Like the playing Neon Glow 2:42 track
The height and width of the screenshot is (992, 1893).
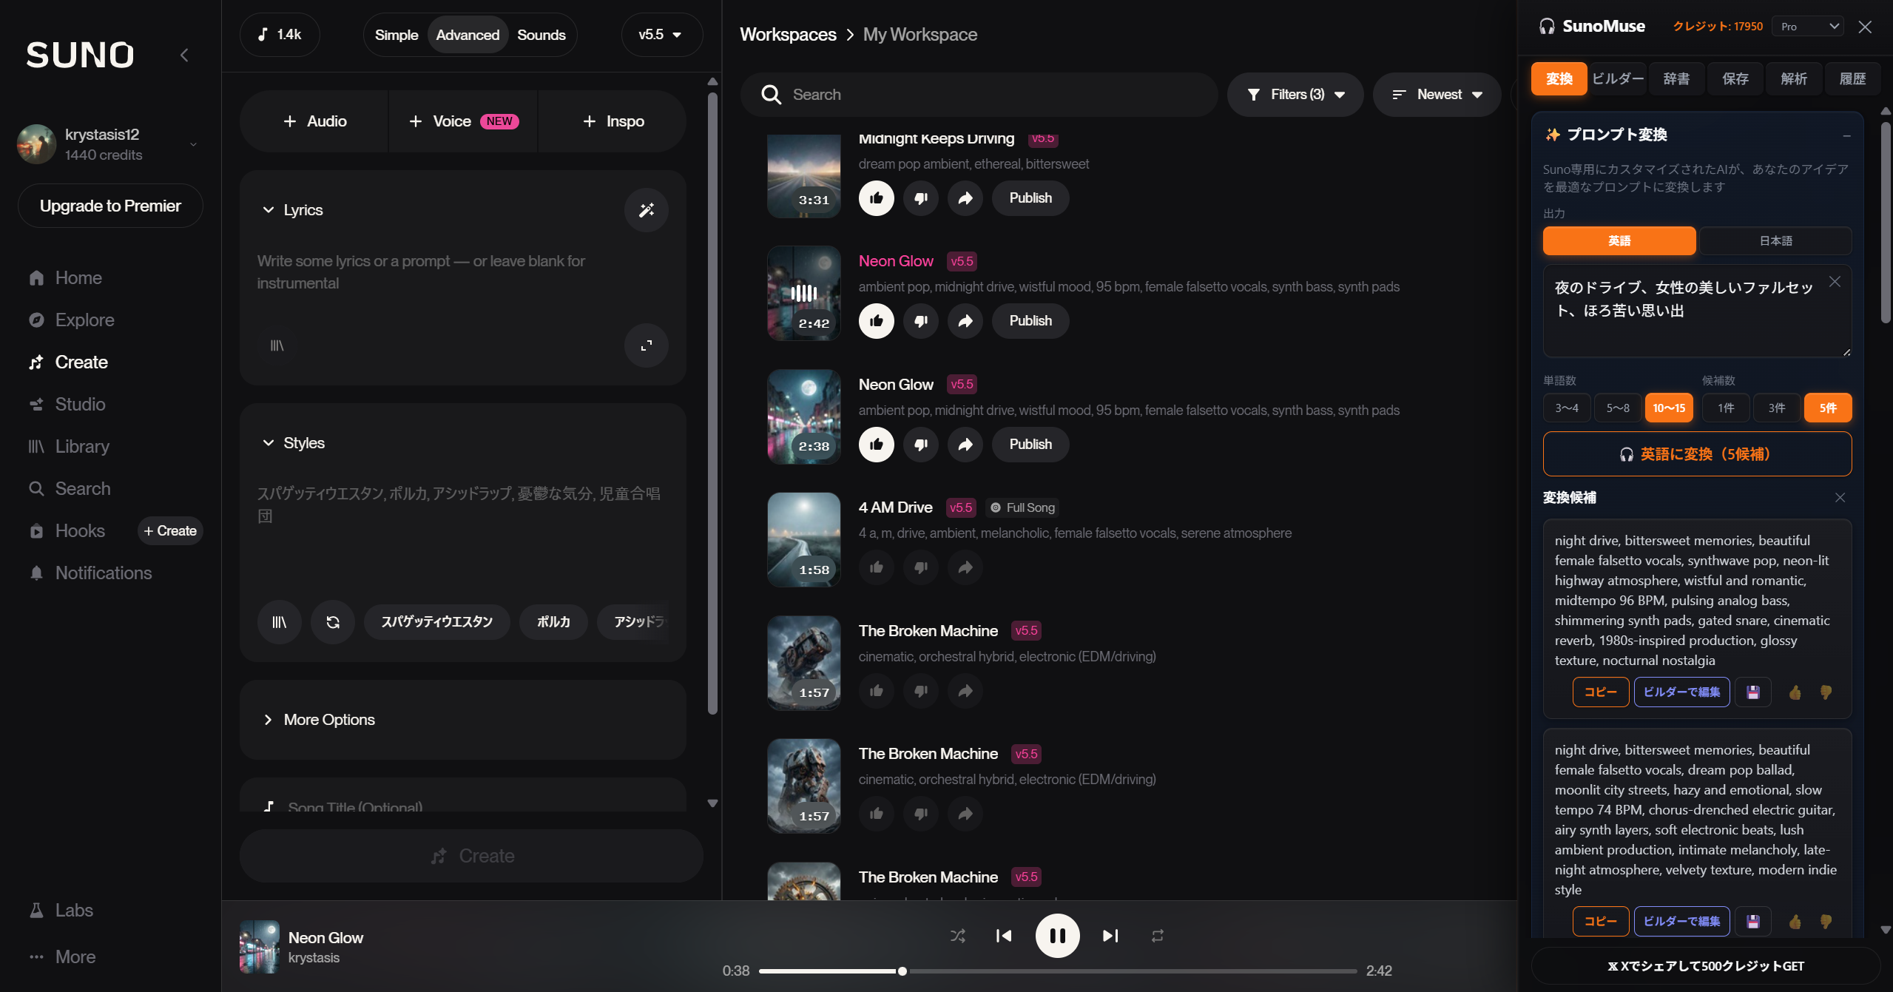[x=877, y=321]
